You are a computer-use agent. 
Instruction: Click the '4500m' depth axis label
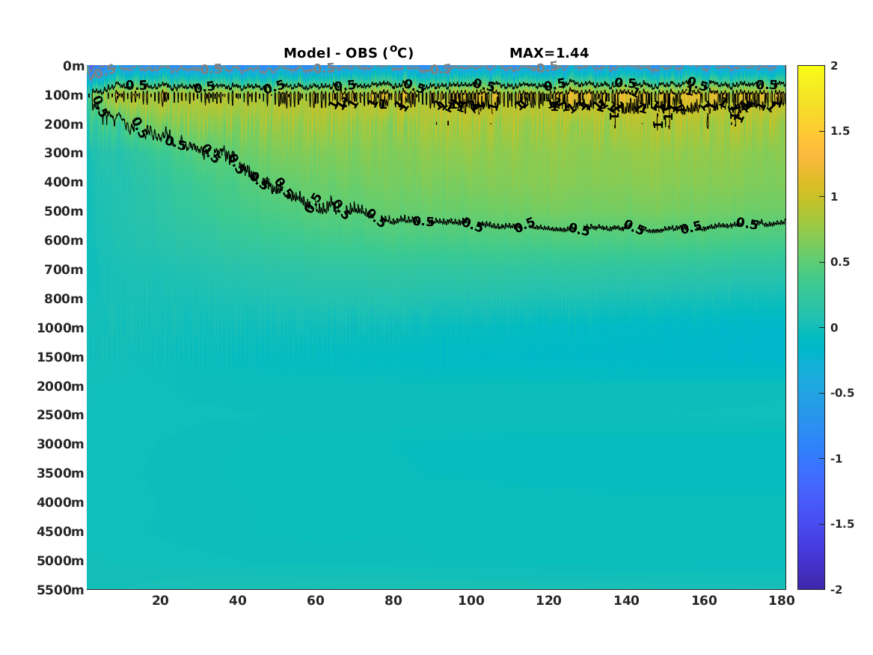click(61, 531)
